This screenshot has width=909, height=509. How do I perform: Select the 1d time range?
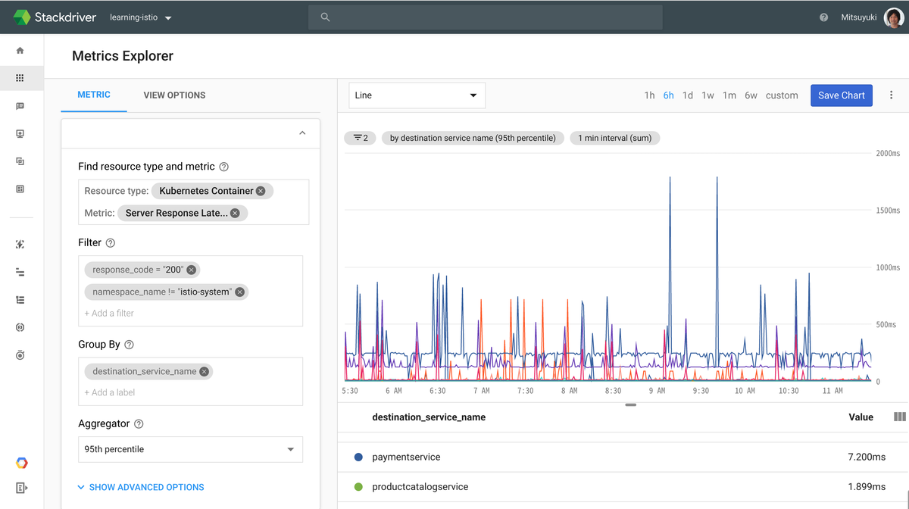[687, 95]
